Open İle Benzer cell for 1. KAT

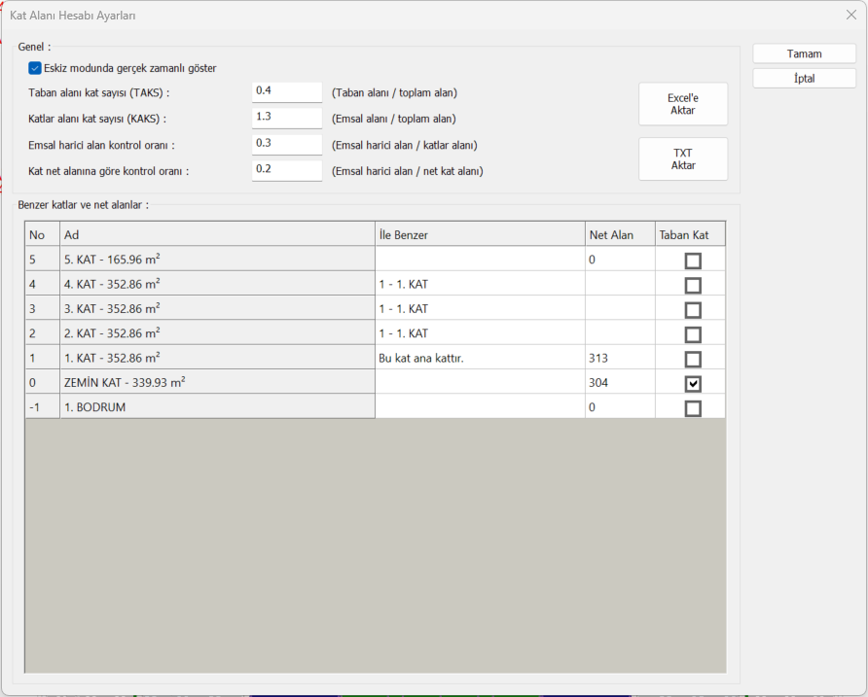pos(479,358)
